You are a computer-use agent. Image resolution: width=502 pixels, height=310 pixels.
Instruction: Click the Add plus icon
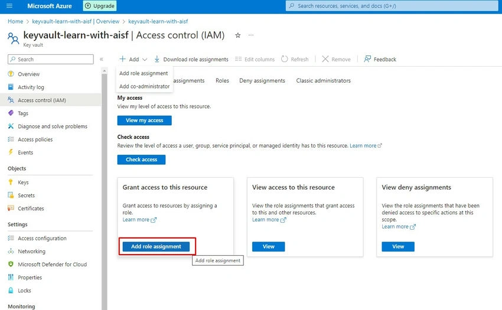(x=123, y=59)
